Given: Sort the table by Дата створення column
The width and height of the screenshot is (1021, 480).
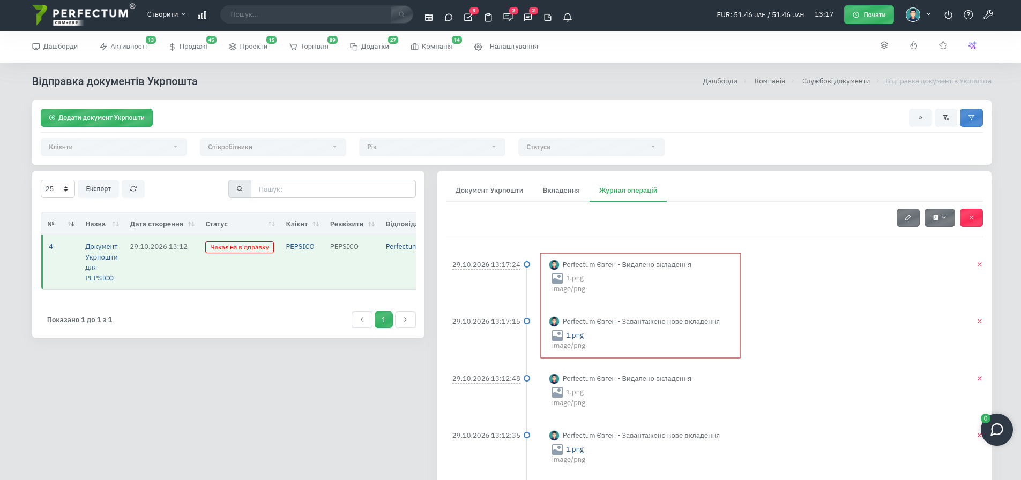Looking at the screenshot, I should point(161,224).
